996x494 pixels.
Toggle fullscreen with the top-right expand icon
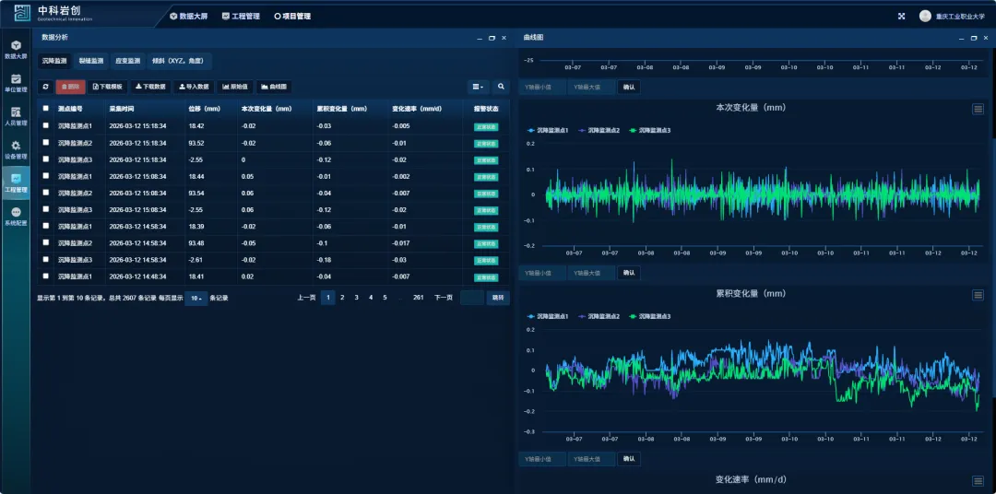(901, 16)
